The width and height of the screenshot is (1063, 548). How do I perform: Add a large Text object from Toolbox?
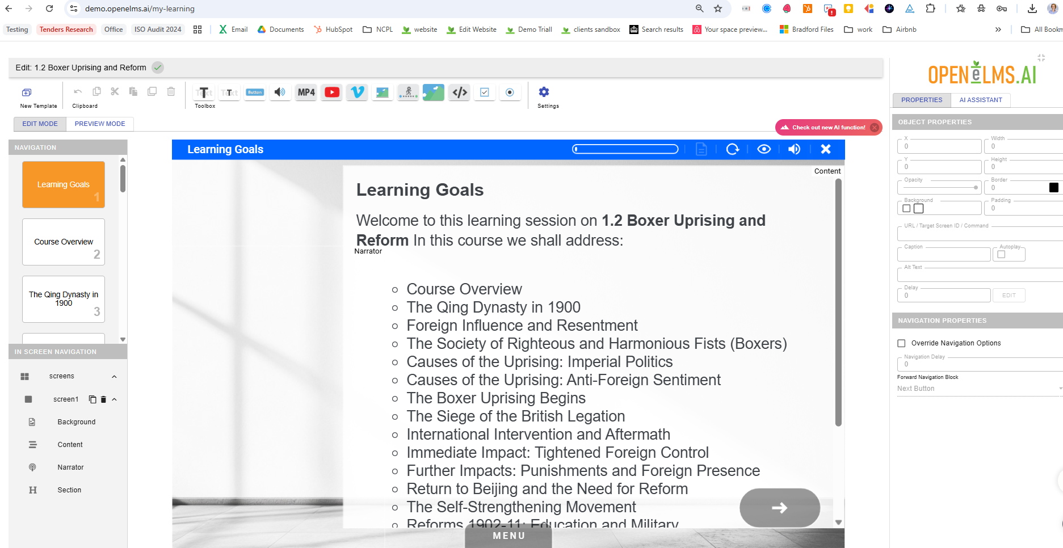click(204, 92)
